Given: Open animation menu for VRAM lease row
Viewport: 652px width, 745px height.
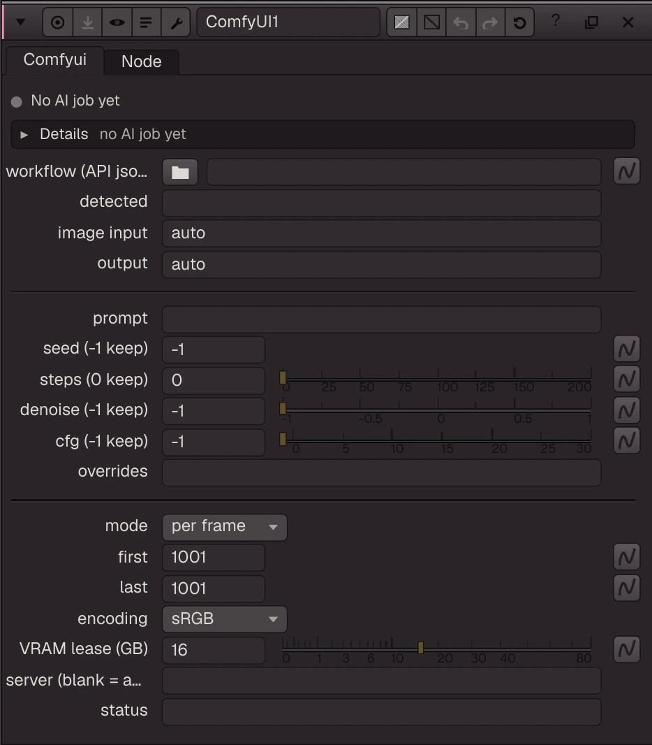Looking at the screenshot, I should click(626, 649).
